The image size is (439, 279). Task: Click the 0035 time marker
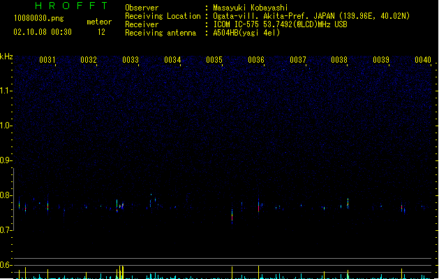tap(214, 59)
